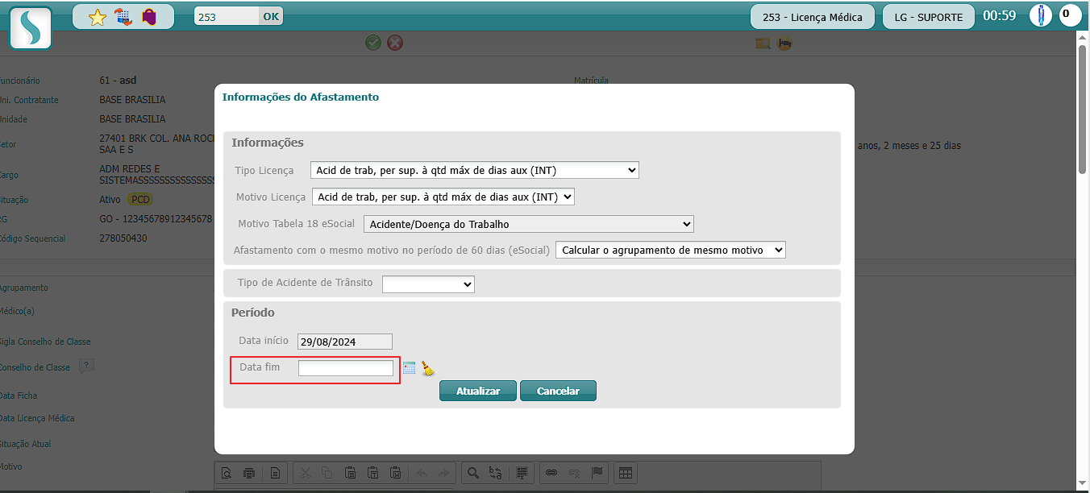This screenshot has height=493, width=1090.
Task: Click the application logo icon
Action: click(x=31, y=28)
